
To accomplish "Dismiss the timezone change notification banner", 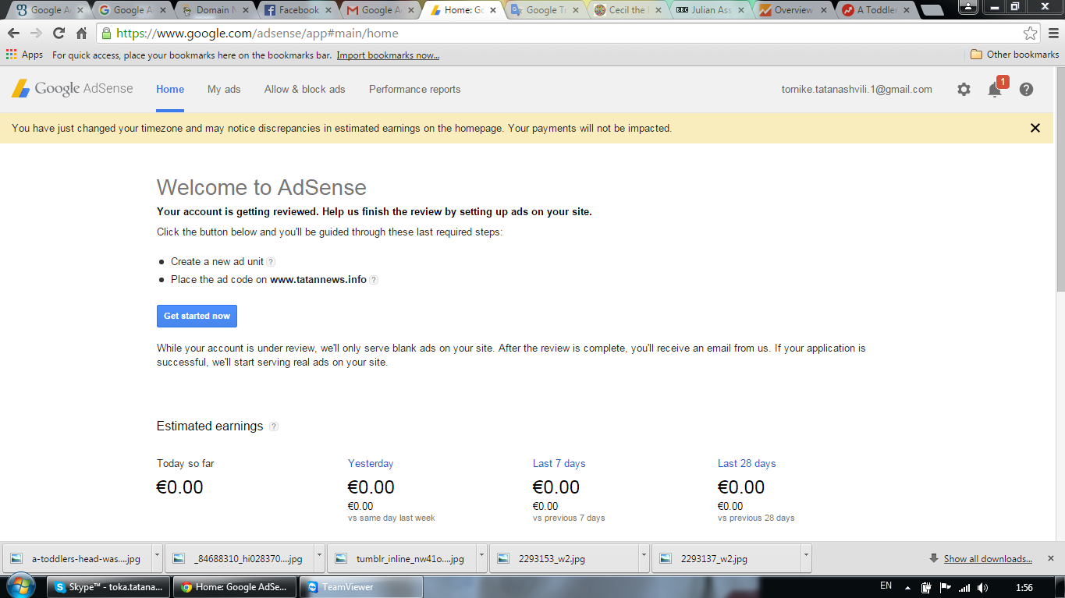I will pos(1035,128).
